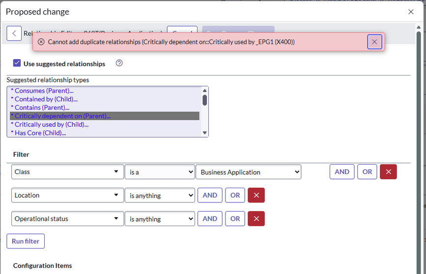Add OR condition to Location filter row
This screenshot has width=426, height=274.
point(235,195)
